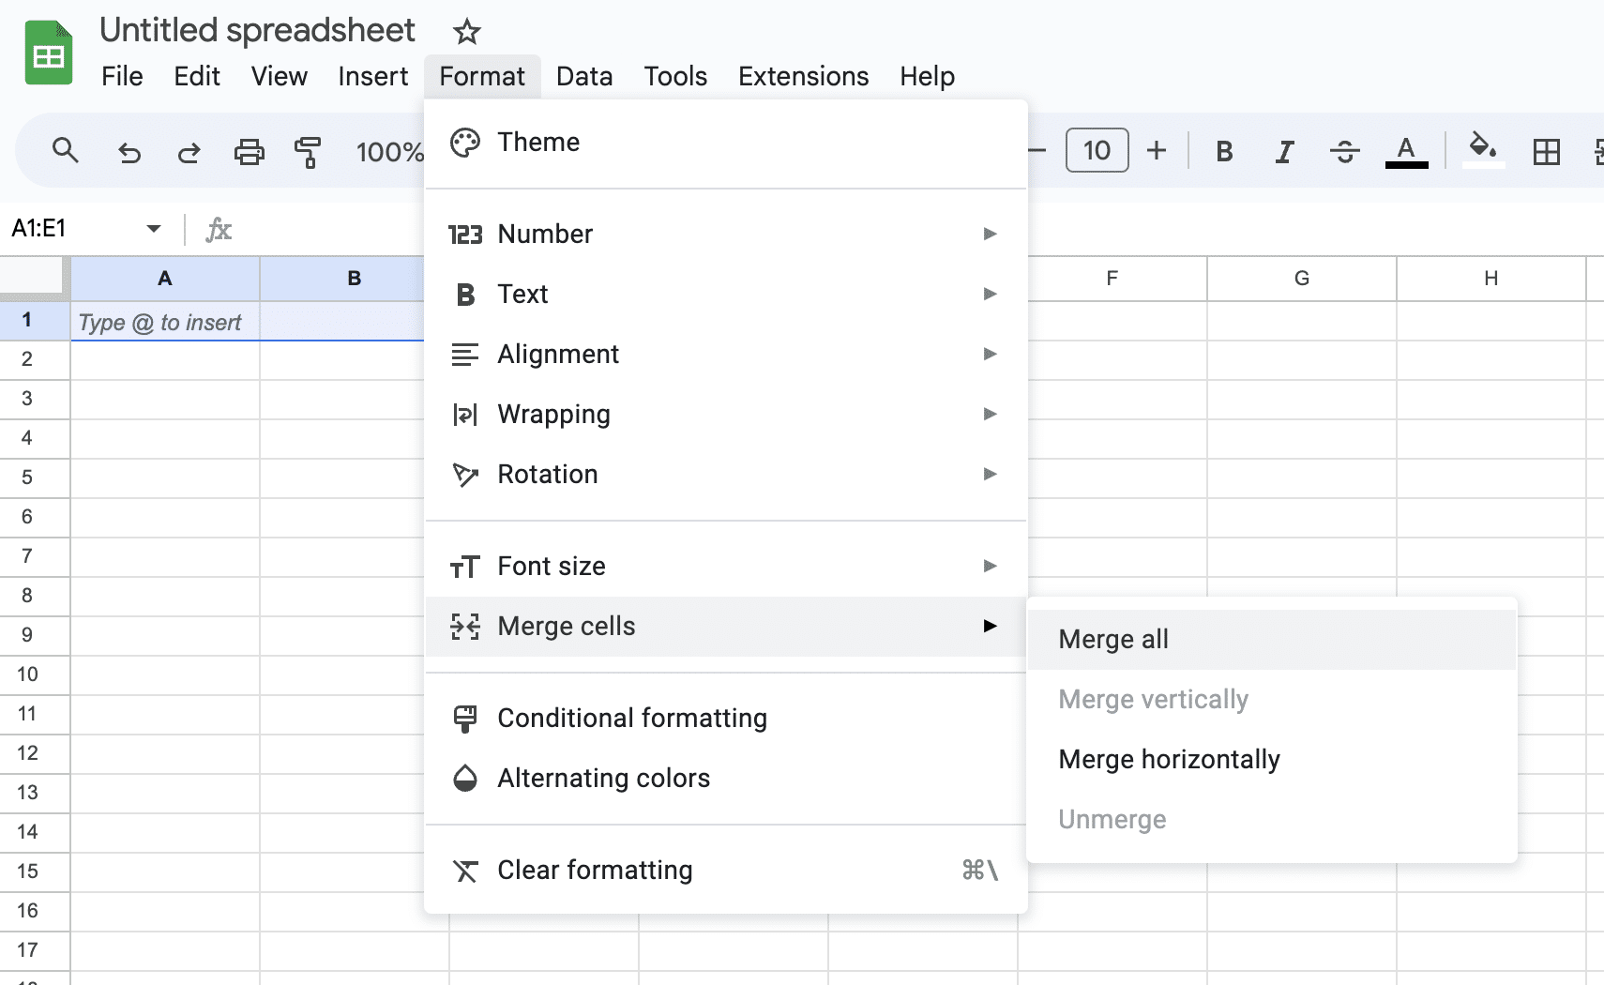Toggle bold formatting

(x=1224, y=151)
